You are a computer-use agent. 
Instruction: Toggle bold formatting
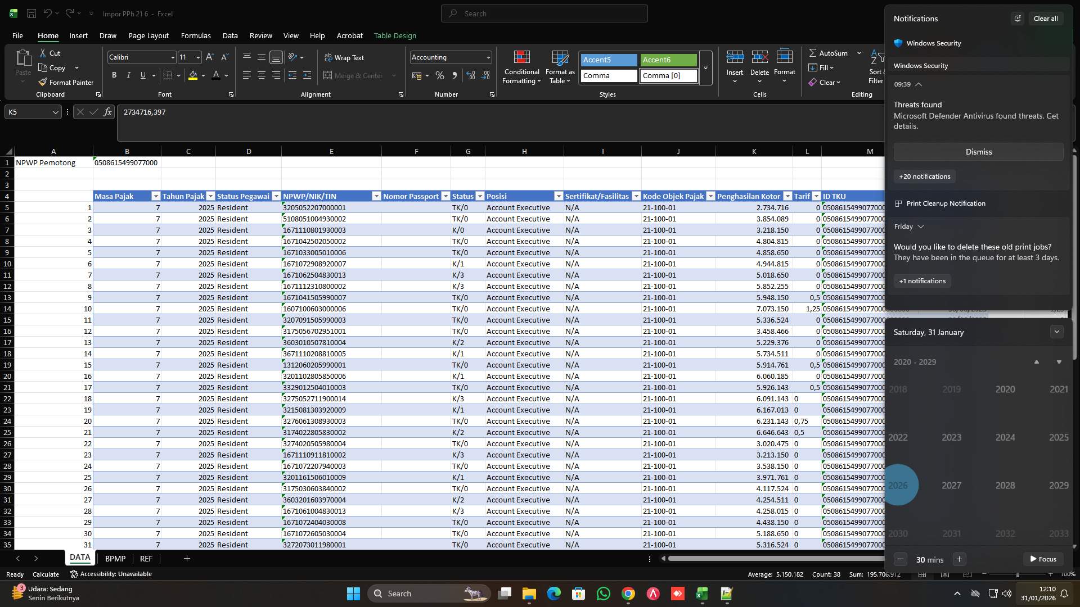point(114,75)
